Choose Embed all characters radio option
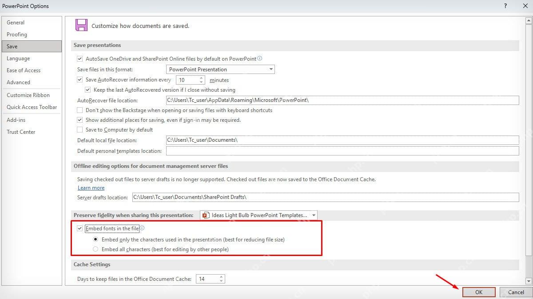 (95, 249)
